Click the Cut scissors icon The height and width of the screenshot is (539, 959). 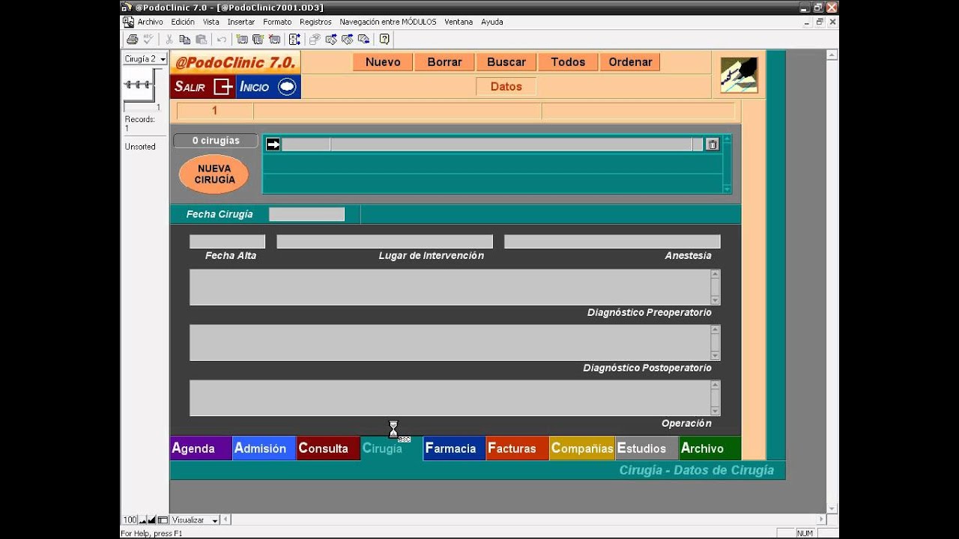point(169,40)
